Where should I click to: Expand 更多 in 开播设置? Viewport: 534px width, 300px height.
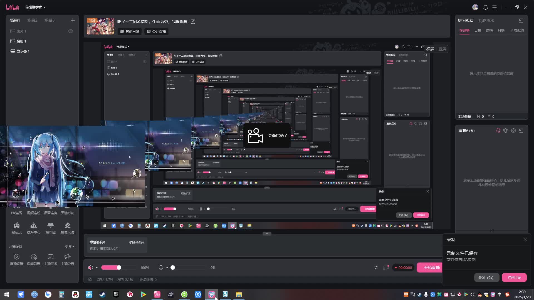click(x=70, y=246)
